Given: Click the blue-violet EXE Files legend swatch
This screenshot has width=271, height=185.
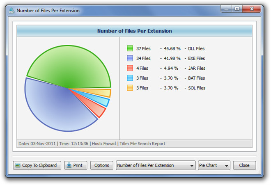Looking at the screenshot, I should [x=130, y=58].
